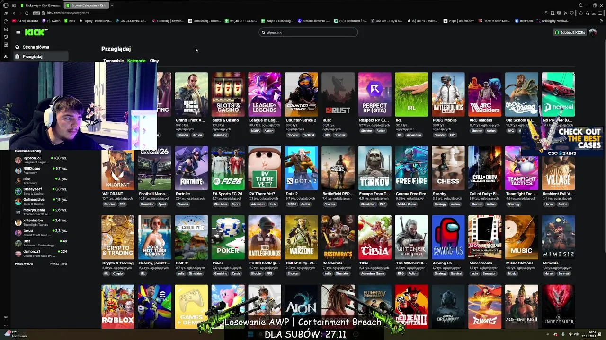The height and width of the screenshot is (340, 606).
Task: Click the MOBA tag under Dota 2
Action: coord(292,204)
